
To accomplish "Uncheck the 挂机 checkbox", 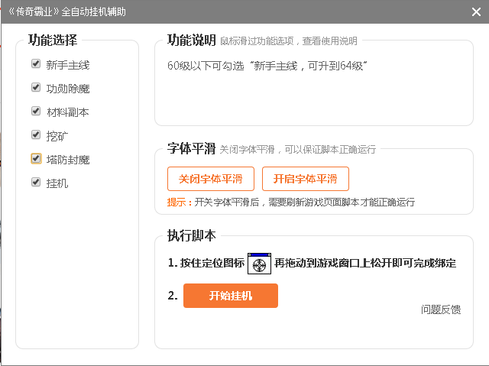I will tap(36, 183).
